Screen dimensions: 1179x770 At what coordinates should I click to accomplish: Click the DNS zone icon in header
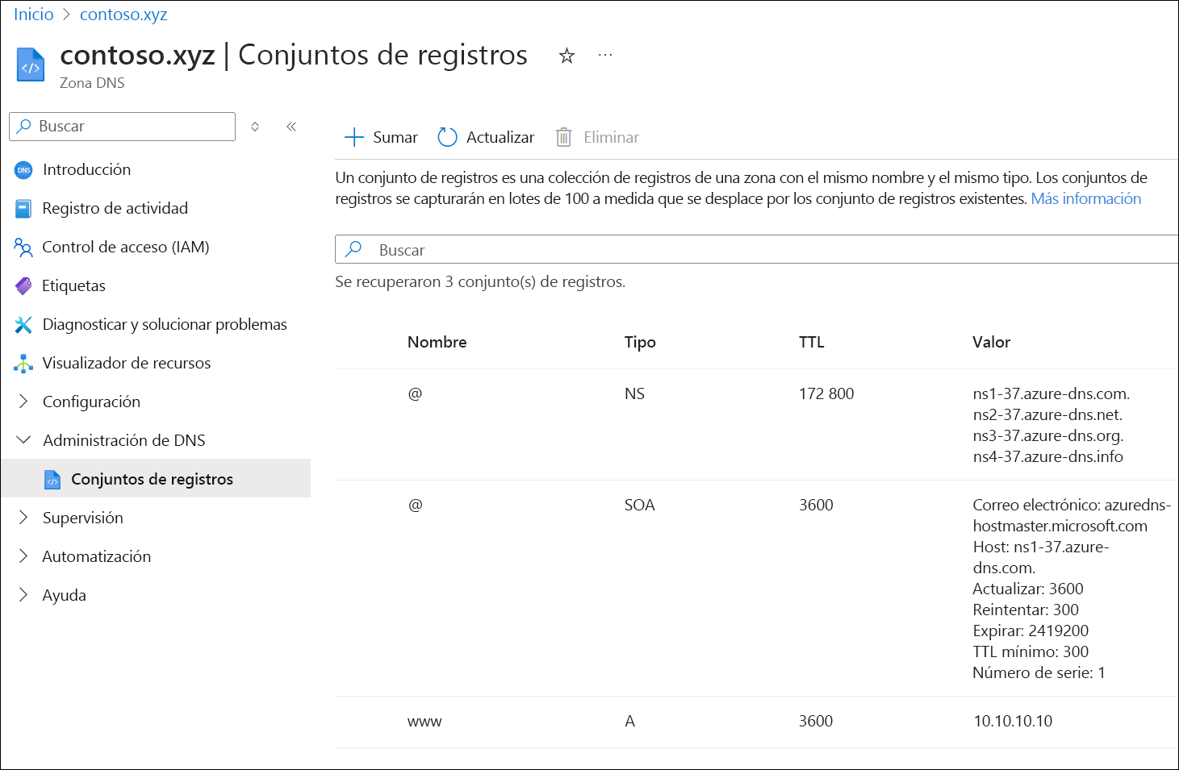click(x=31, y=66)
